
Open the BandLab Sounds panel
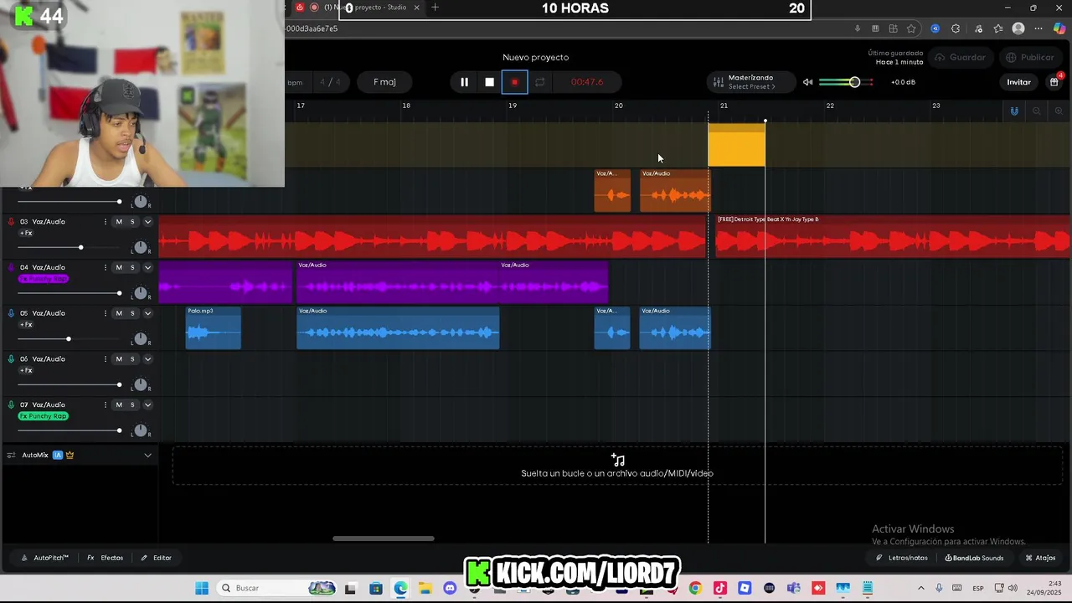click(974, 558)
